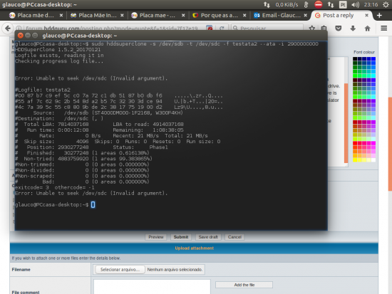This screenshot has height=294, width=392.
Task: Open the system volume indicator
Action: 355,4
